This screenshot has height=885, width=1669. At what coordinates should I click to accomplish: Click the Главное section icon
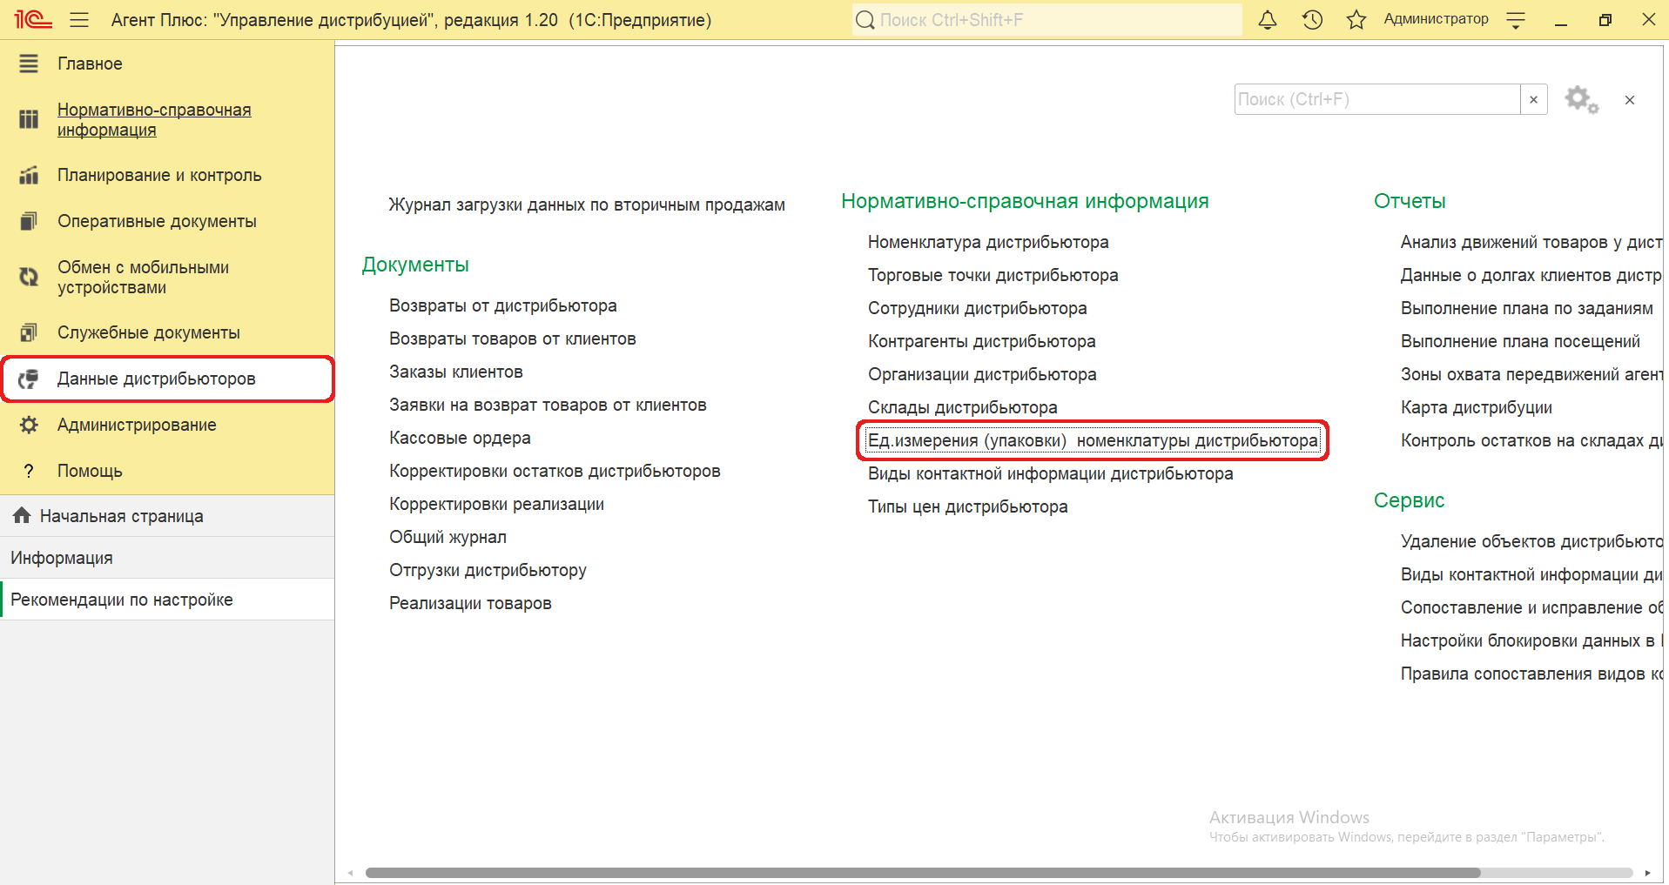point(29,64)
